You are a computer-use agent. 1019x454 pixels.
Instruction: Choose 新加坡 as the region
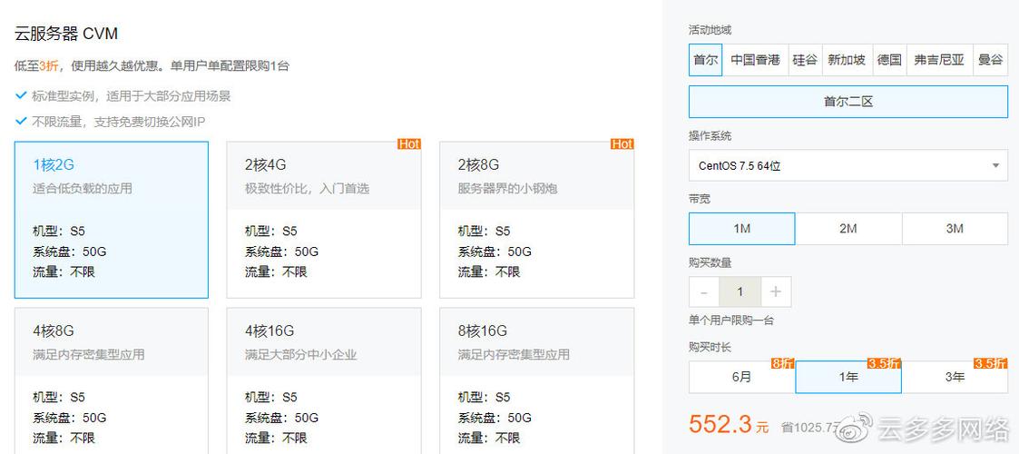[x=846, y=60]
